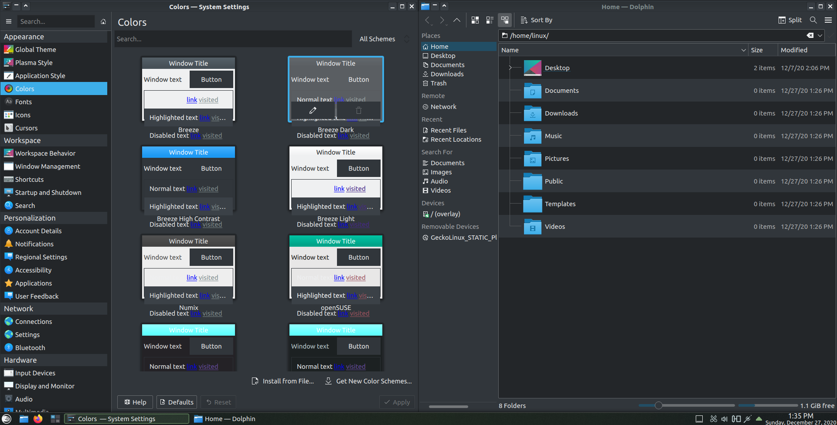Open Firefox from the taskbar

click(x=38, y=419)
